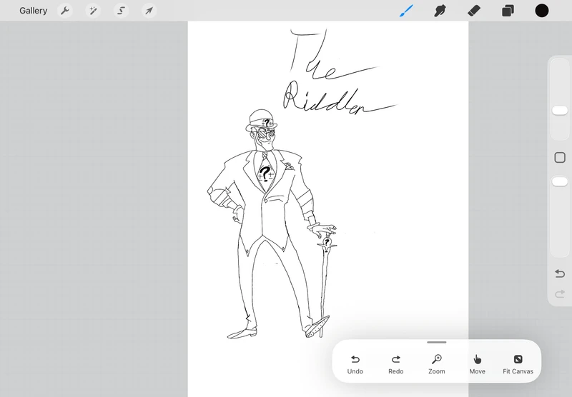Tap Fit Canvas in the bottom panel

518,365
